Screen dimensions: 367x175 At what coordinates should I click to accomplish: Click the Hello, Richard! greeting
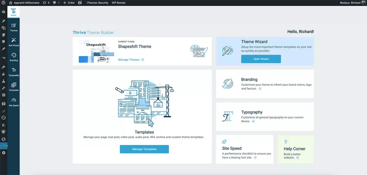coord(301,32)
